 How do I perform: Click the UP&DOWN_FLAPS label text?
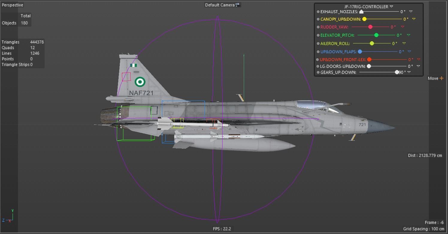(338, 52)
